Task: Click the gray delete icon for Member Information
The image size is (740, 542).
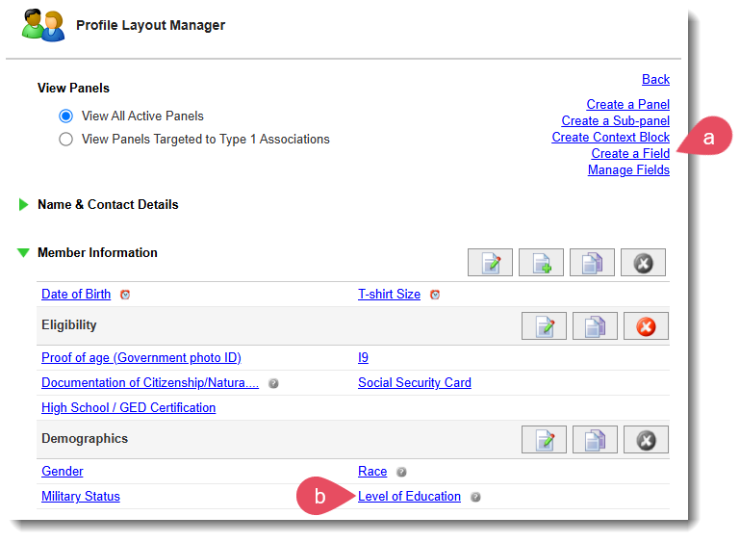Action: pos(643,263)
